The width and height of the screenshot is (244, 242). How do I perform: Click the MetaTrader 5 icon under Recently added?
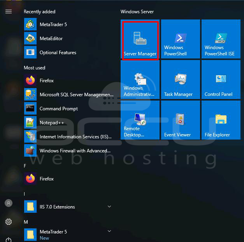(30, 24)
